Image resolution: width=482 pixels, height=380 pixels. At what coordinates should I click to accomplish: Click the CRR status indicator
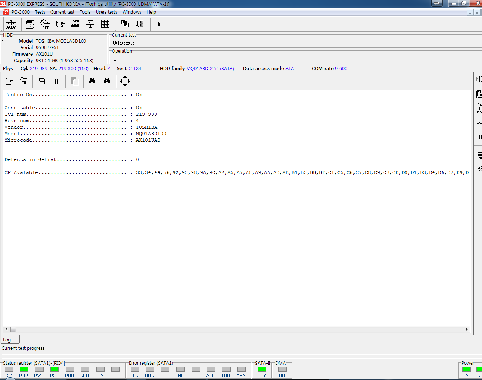coord(85,369)
